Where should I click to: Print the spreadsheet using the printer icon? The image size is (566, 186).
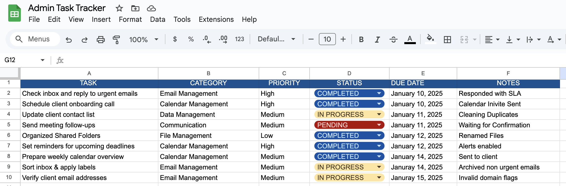(101, 39)
